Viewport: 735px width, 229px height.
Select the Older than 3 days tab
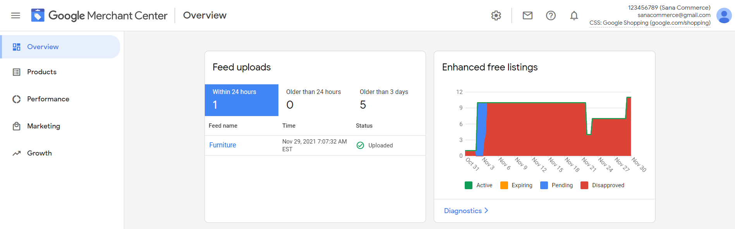389,100
